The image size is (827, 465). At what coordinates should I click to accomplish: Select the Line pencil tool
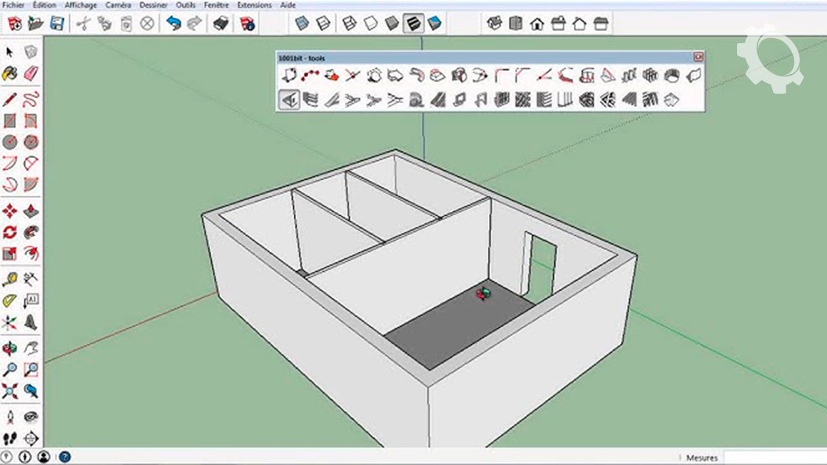[x=10, y=99]
